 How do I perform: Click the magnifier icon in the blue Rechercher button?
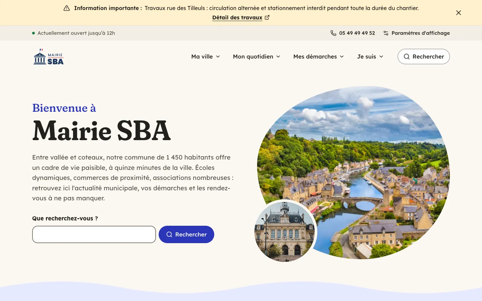[169, 234]
